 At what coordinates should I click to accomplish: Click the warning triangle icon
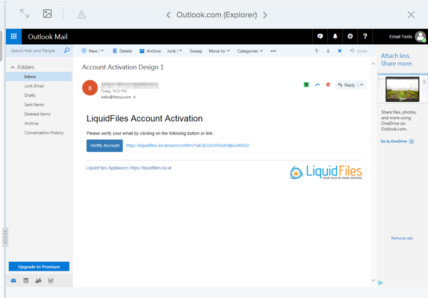(x=81, y=14)
